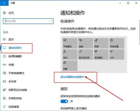The image size is (140, 111).
Task: Select the 连接 quick action tile
Action: tap(86, 43)
